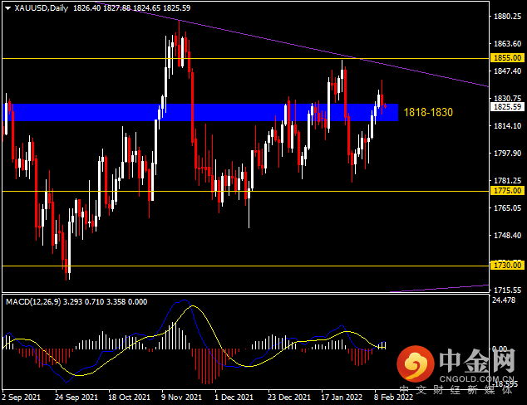Click the 24 Sep 2021 date label
Image resolution: width=527 pixels, height=405 pixels.
pyautogui.click(x=76, y=398)
